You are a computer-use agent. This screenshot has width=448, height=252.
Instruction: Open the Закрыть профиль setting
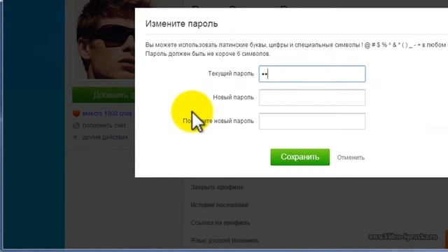click(x=217, y=187)
